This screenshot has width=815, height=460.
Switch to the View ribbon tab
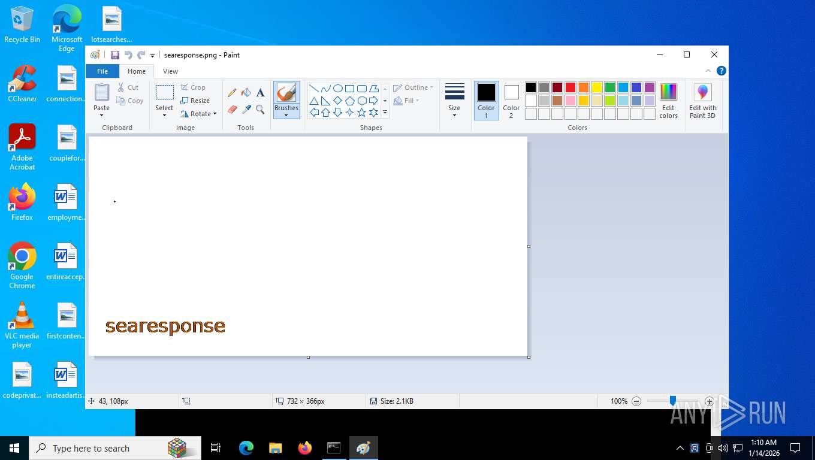[x=171, y=71]
